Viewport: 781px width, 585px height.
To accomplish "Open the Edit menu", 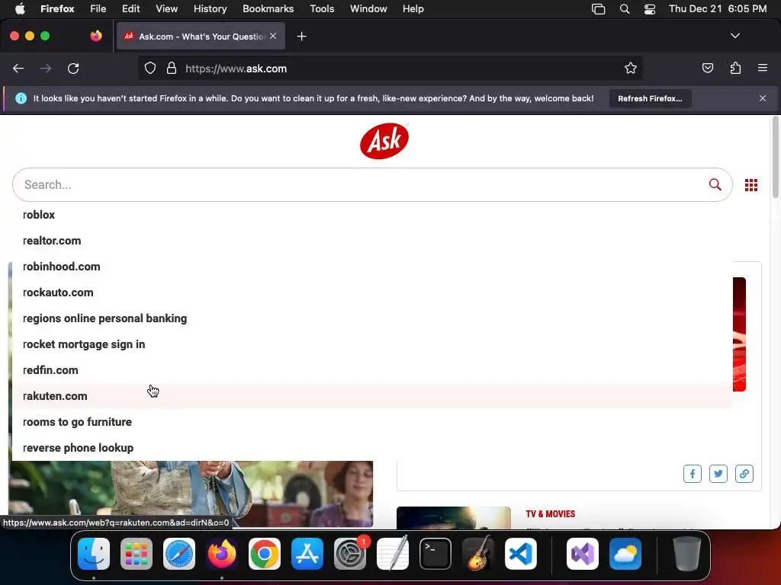I will pos(131,9).
